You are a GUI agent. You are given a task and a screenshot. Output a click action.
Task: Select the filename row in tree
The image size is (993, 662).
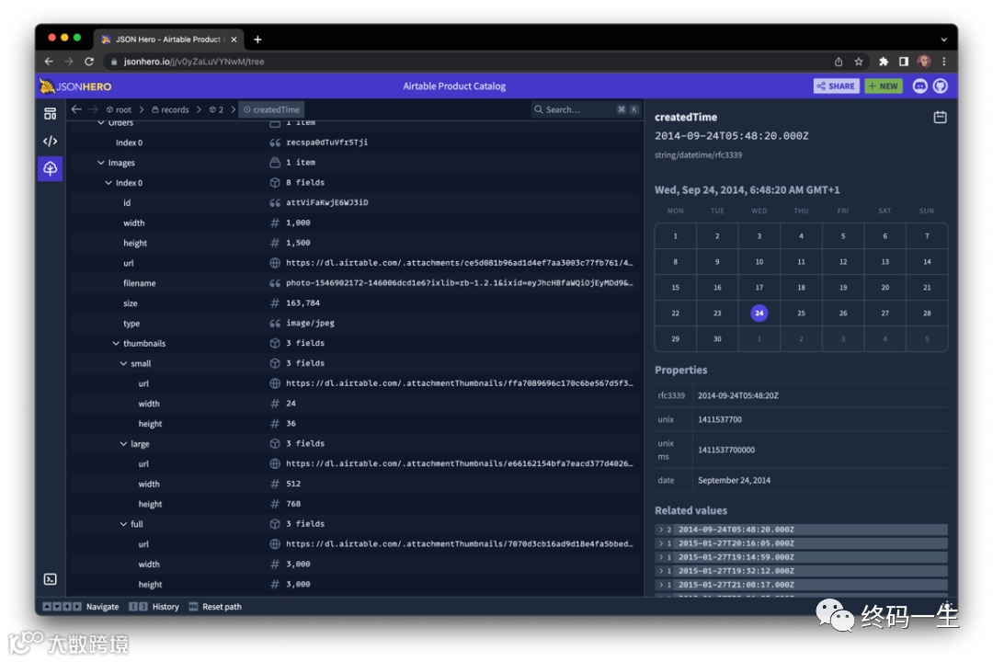tap(355, 283)
